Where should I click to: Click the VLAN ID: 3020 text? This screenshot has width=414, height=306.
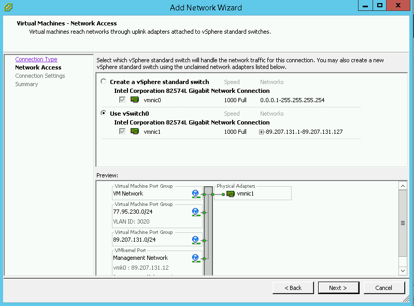point(131,221)
